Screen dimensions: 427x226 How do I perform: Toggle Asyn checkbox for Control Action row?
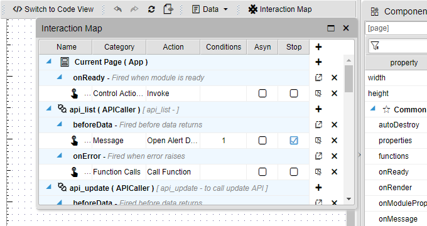tap(262, 94)
